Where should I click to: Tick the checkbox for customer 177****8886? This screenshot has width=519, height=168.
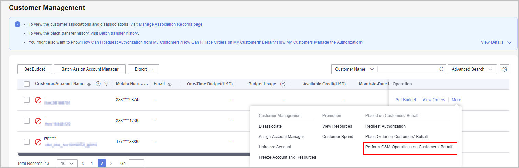27,142
